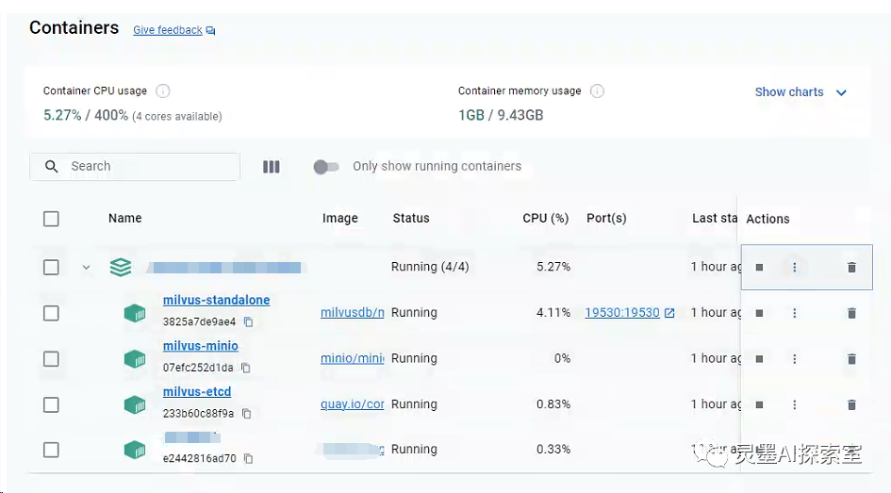
Task: Click the 4.11% CPU value
Action: [553, 312]
